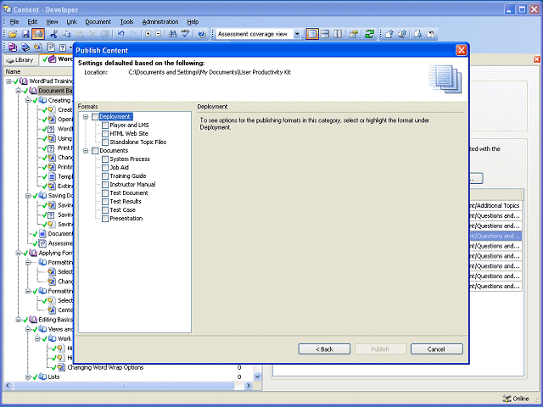Open the Link menu
Viewport: 543px width, 407px height.
[x=71, y=22]
